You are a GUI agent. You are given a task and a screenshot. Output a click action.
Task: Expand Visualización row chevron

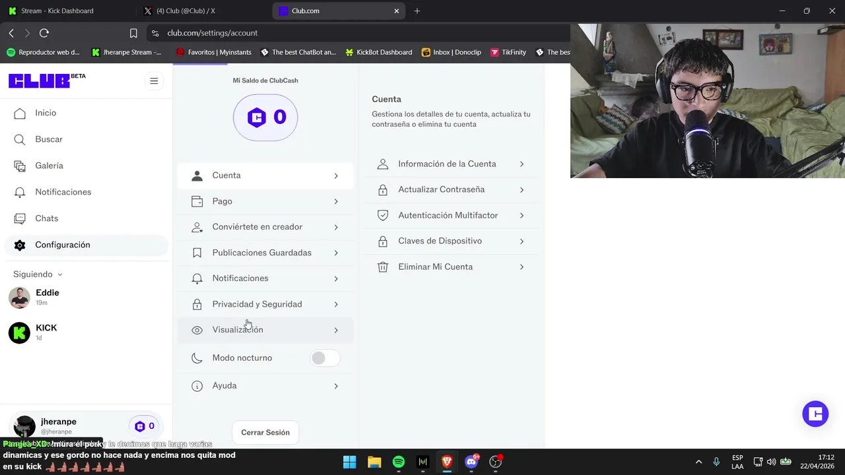[336, 330]
